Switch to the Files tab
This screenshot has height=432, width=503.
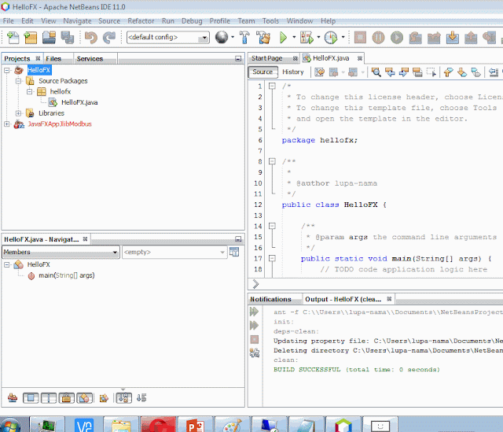53,59
